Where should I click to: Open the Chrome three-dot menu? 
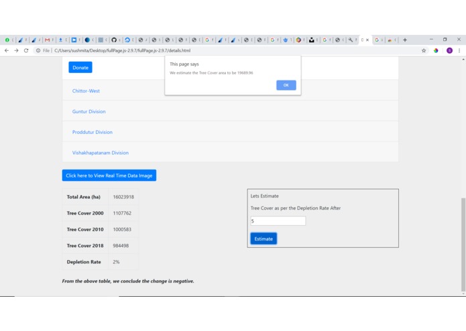[x=459, y=50]
